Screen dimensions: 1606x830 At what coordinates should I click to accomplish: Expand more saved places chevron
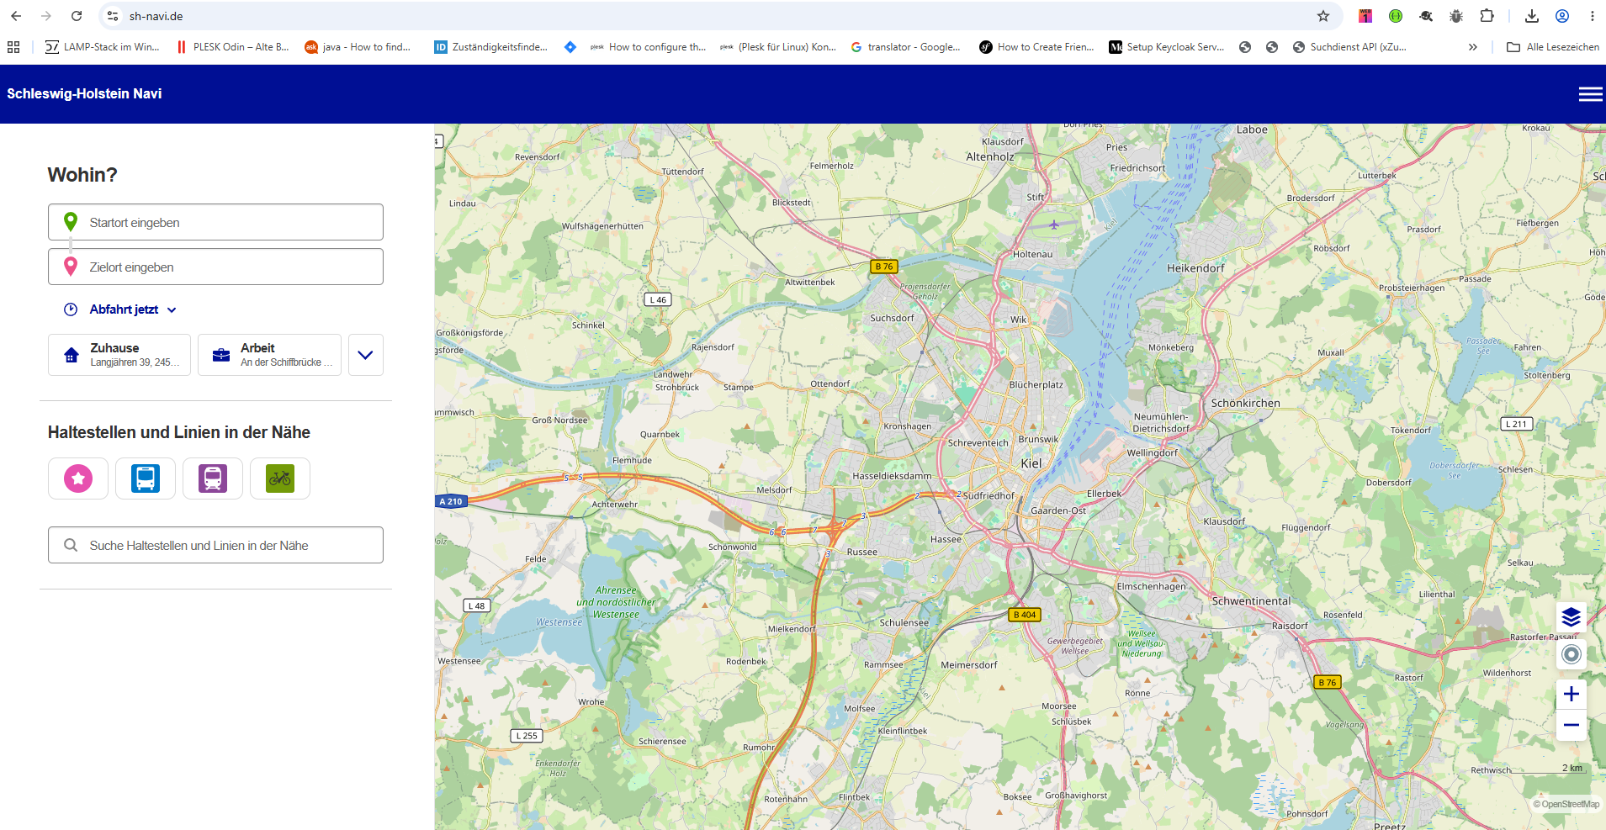[365, 355]
